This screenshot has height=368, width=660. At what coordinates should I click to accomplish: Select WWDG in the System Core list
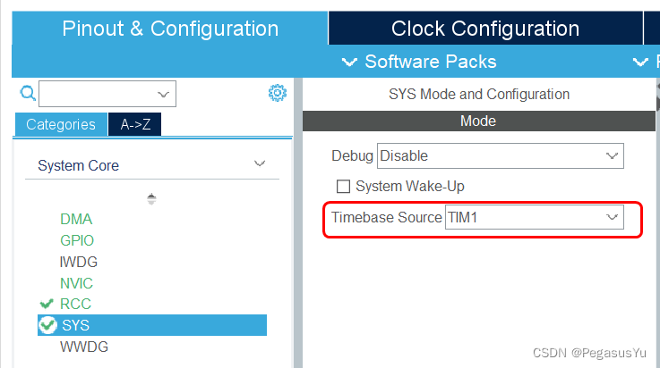tap(84, 347)
